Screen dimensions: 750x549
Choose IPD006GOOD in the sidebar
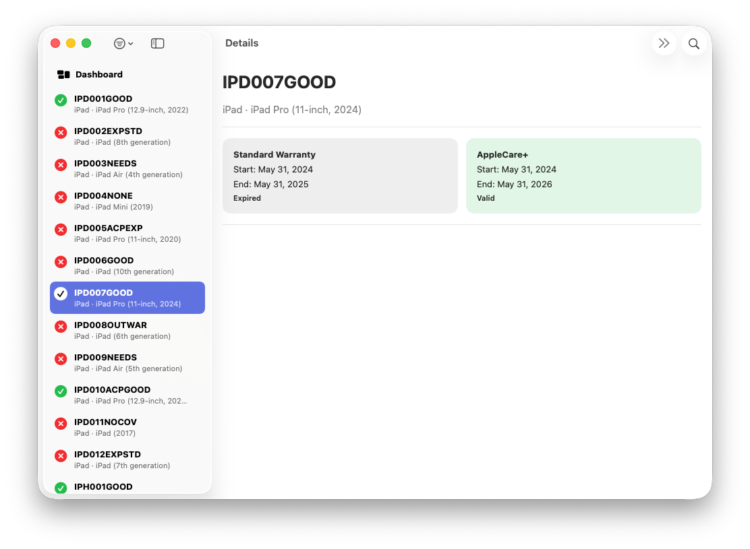pos(127,265)
